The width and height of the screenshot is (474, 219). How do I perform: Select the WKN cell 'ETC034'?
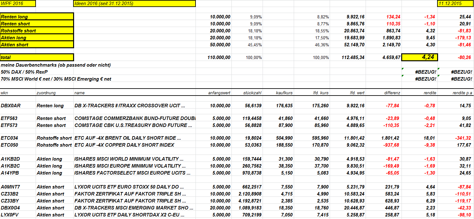point(9,138)
